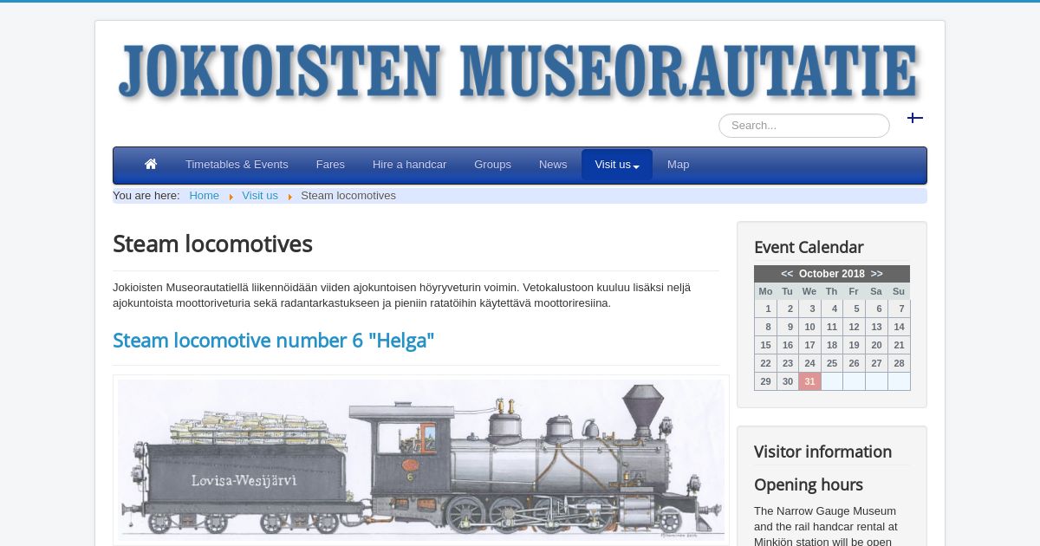Click the Opening hours heading
This screenshot has width=1040, height=546.
pos(809,484)
